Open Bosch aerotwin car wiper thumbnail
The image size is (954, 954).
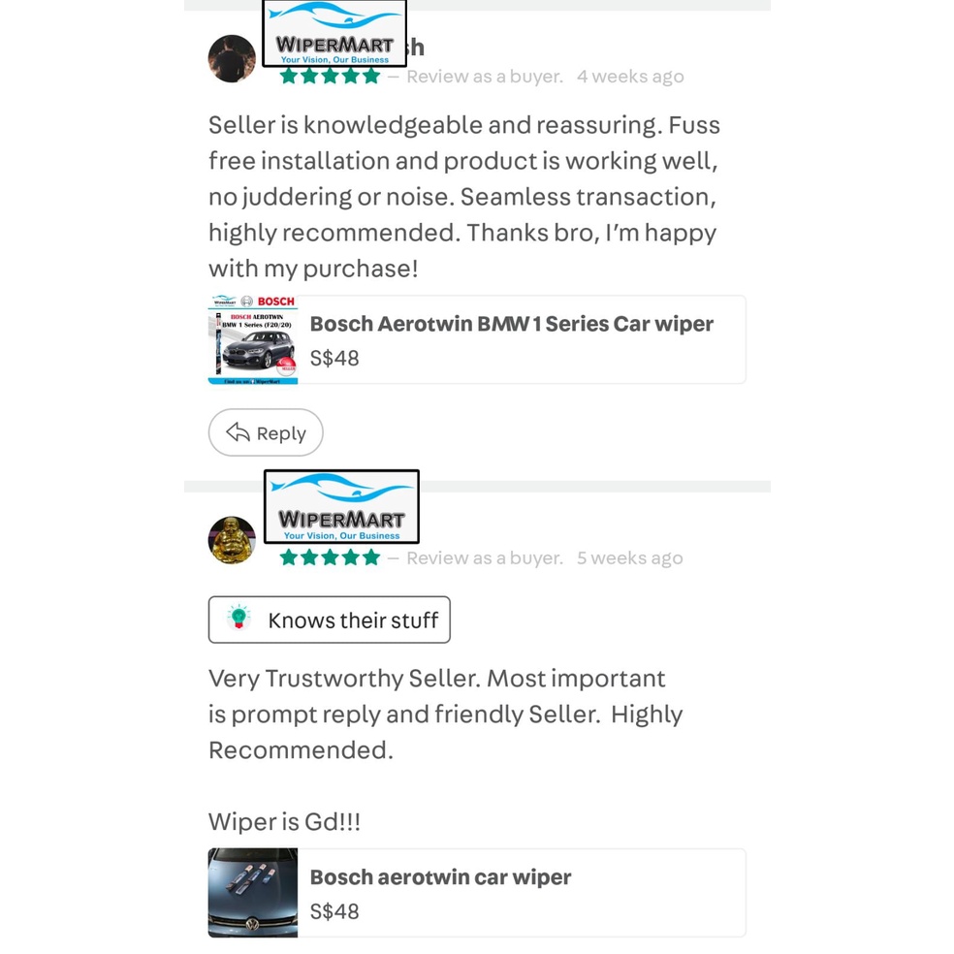[253, 893]
